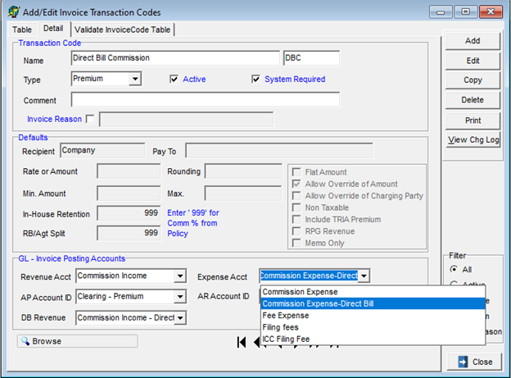The width and height of the screenshot is (511, 378).
Task: Click the Recipient field showing Company
Action: (102, 151)
